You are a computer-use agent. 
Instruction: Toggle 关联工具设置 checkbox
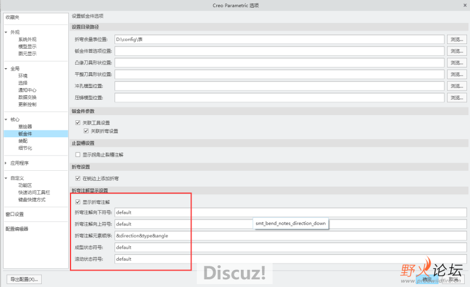pos(78,123)
